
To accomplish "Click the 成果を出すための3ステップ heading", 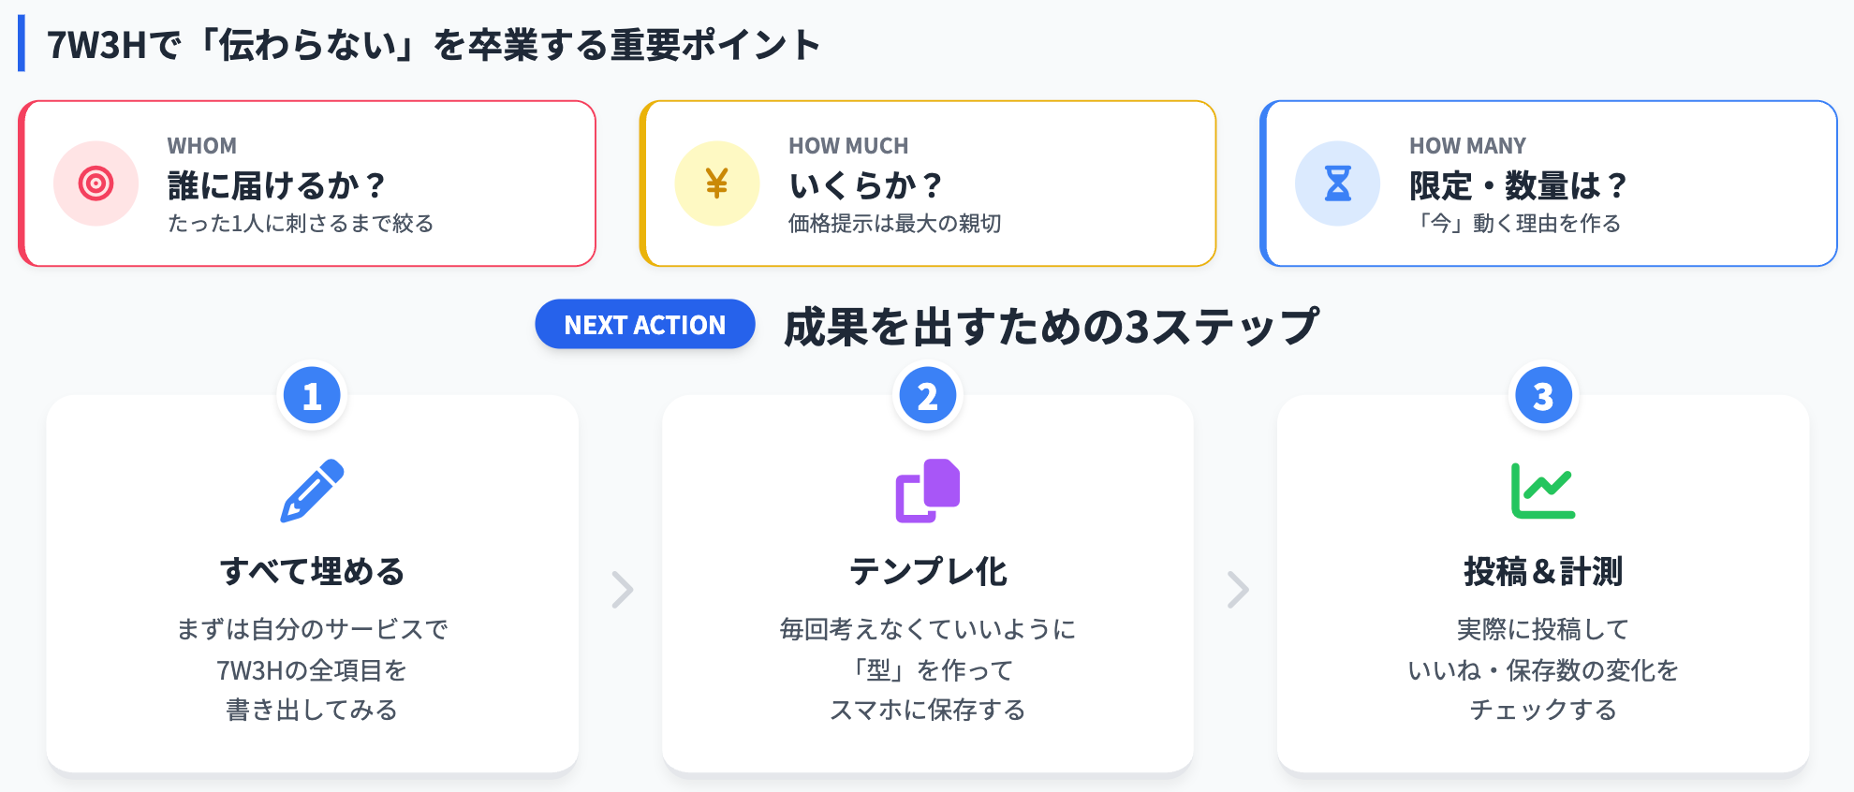I will click(x=1051, y=326).
